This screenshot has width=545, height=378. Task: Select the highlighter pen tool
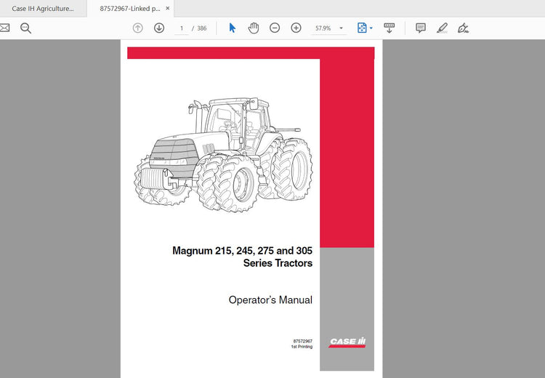[x=442, y=28]
